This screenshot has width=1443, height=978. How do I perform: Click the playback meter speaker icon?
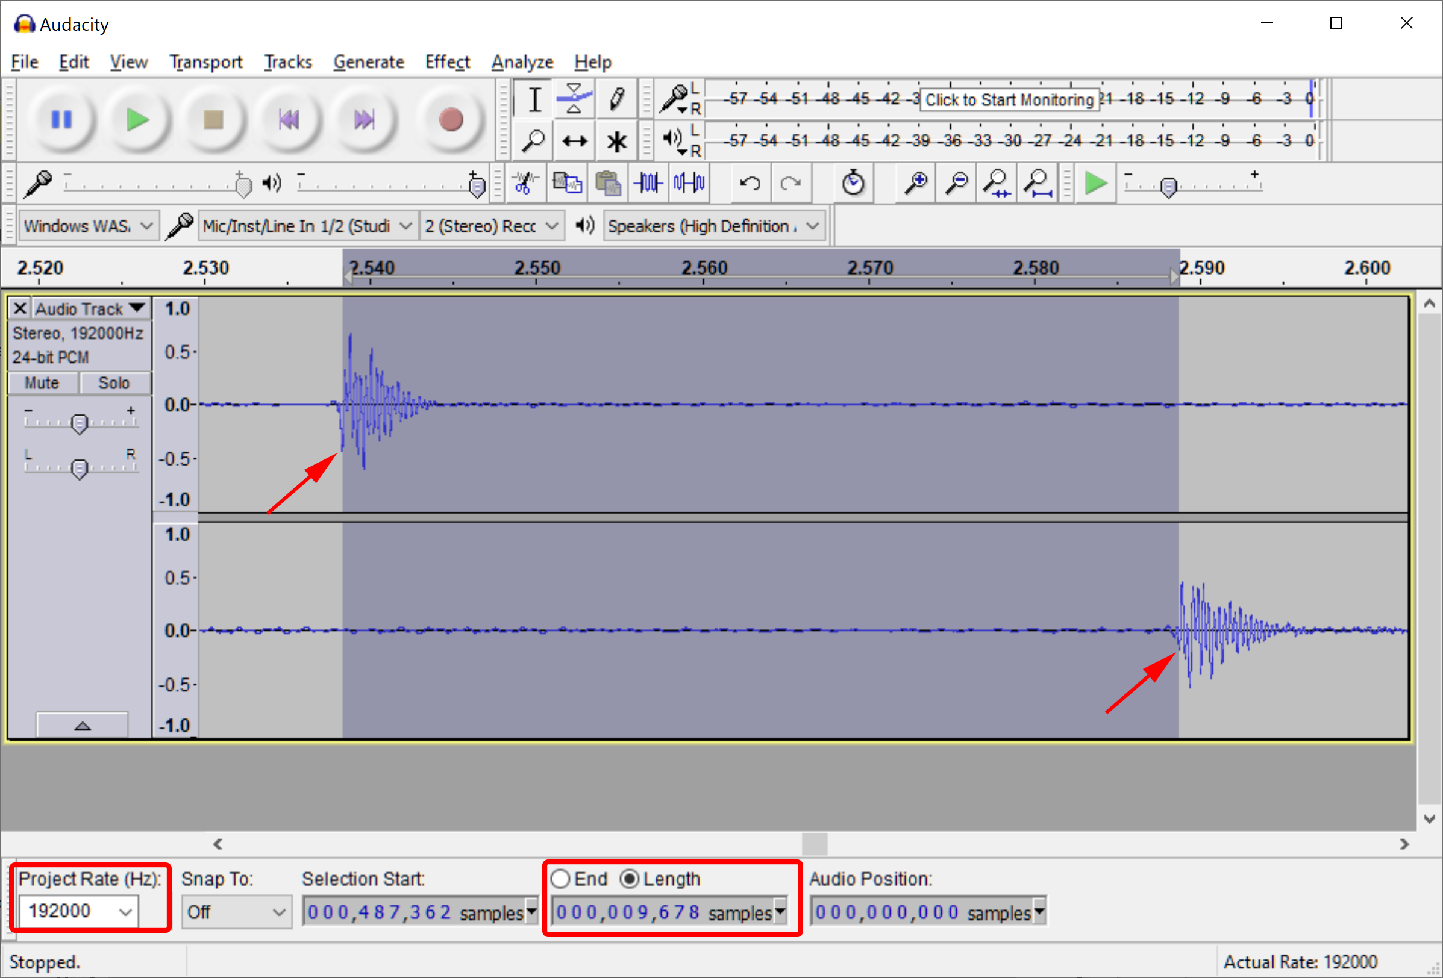[674, 140]
